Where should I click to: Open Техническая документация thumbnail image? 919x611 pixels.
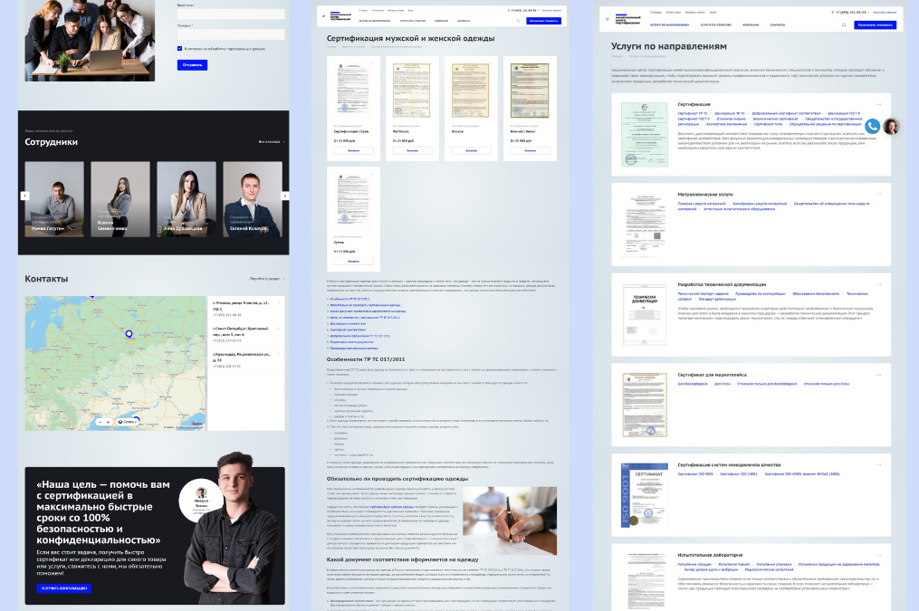click(644, 315)
